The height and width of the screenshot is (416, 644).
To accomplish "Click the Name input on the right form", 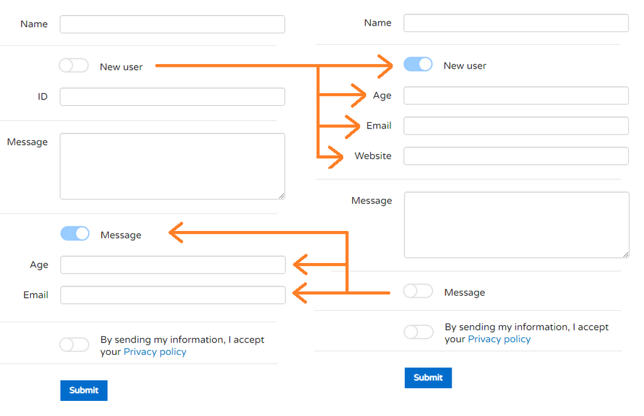I will point(516,23).
